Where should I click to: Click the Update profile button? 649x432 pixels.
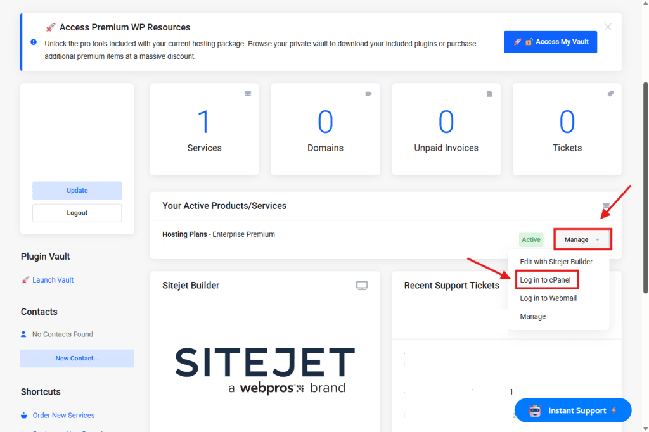coord(77,191)
